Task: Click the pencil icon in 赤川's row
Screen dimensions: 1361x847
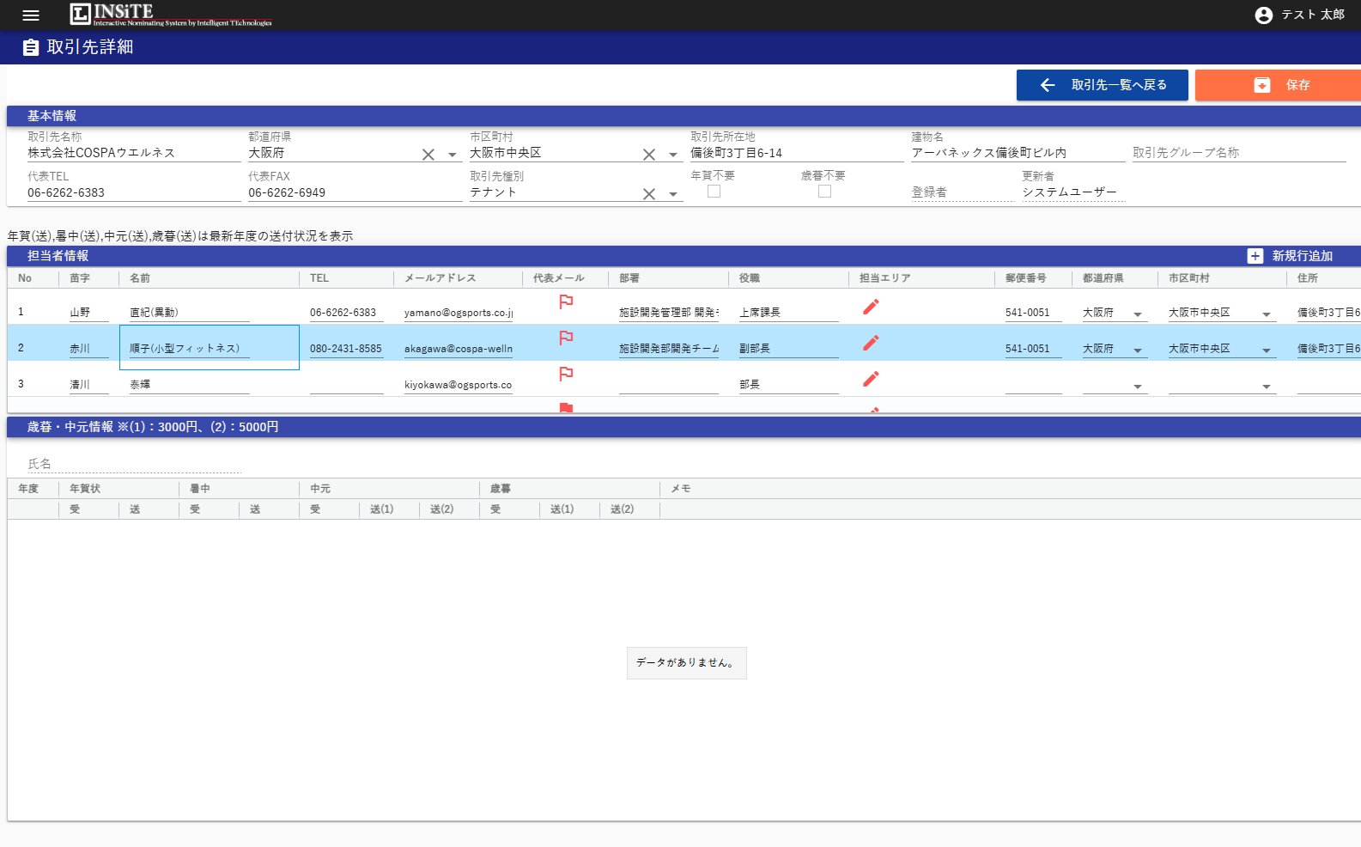Action: point(871,343)
